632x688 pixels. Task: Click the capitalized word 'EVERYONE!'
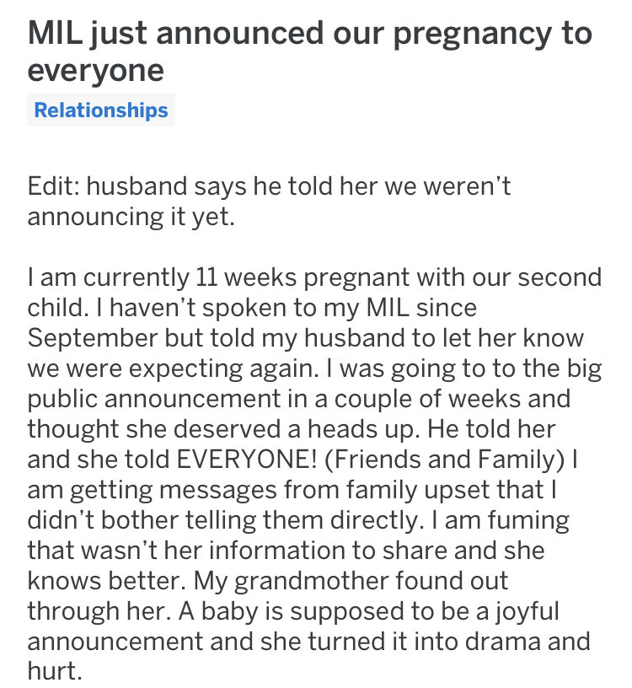(x=247, y=460)
